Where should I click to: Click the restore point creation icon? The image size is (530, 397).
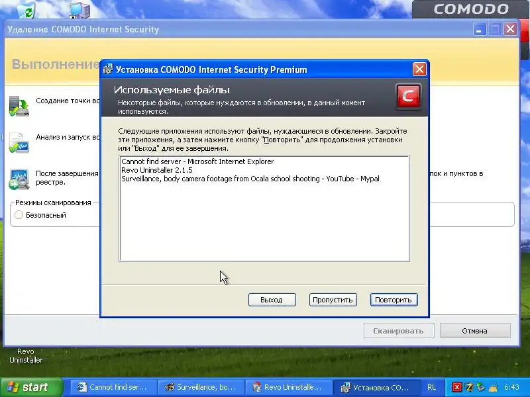19,106
